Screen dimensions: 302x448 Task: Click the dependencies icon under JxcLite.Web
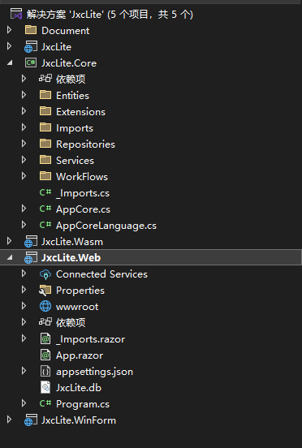45,322
